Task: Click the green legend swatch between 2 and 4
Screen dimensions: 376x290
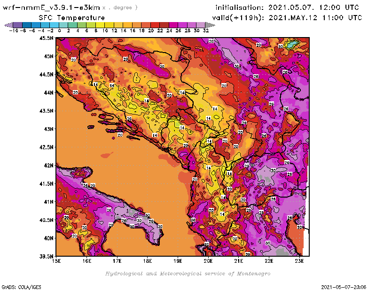Action: (72, 25)
